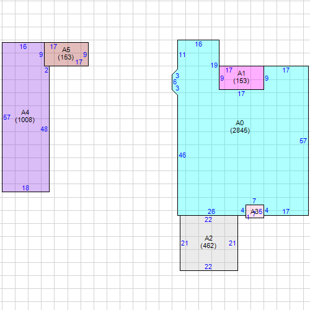This screenshot has width=310, height=310.
Task: Click dimension 18 at A4's bottom edge
Action: click(25, 188)
